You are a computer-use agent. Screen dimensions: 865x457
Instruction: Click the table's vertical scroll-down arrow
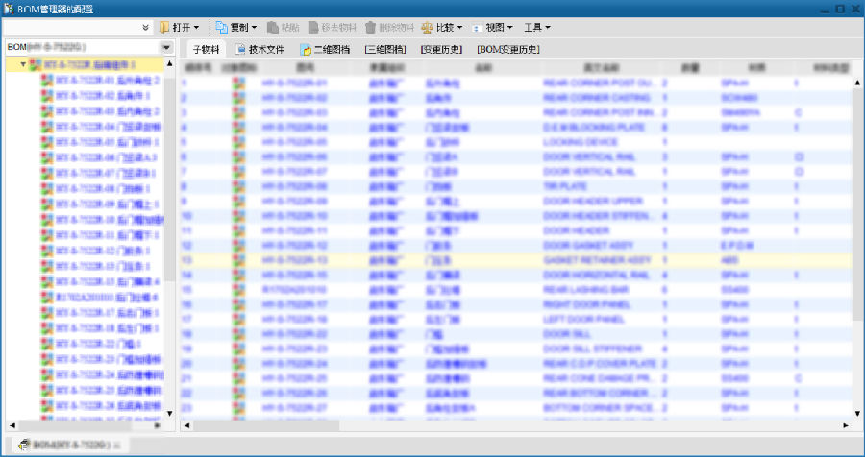858,414
